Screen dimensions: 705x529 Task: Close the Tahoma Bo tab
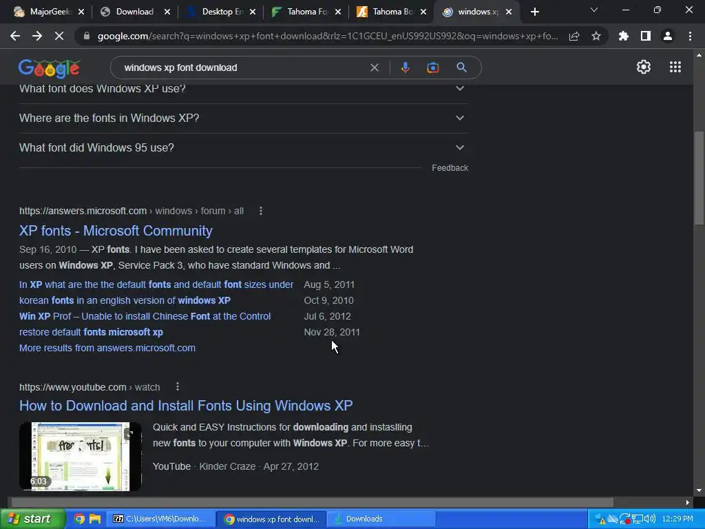(x=423, y=12)
